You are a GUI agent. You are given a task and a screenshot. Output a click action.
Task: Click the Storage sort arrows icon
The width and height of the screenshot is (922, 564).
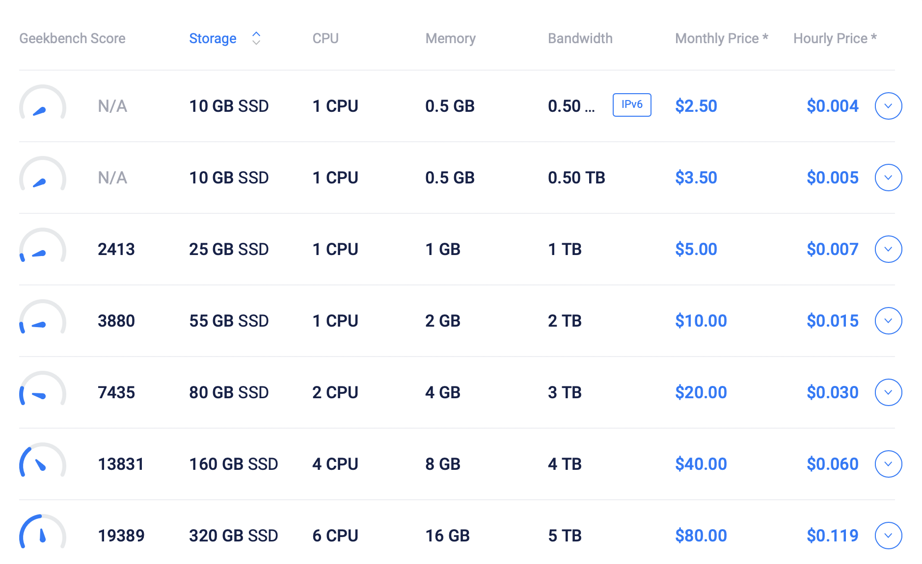tap(256, 38)
